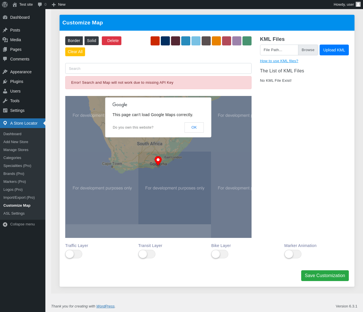Click 'No KML File Exist!' text
This screenshot has height=312, width=363.
pyautogui.click(x=276, y=81)
